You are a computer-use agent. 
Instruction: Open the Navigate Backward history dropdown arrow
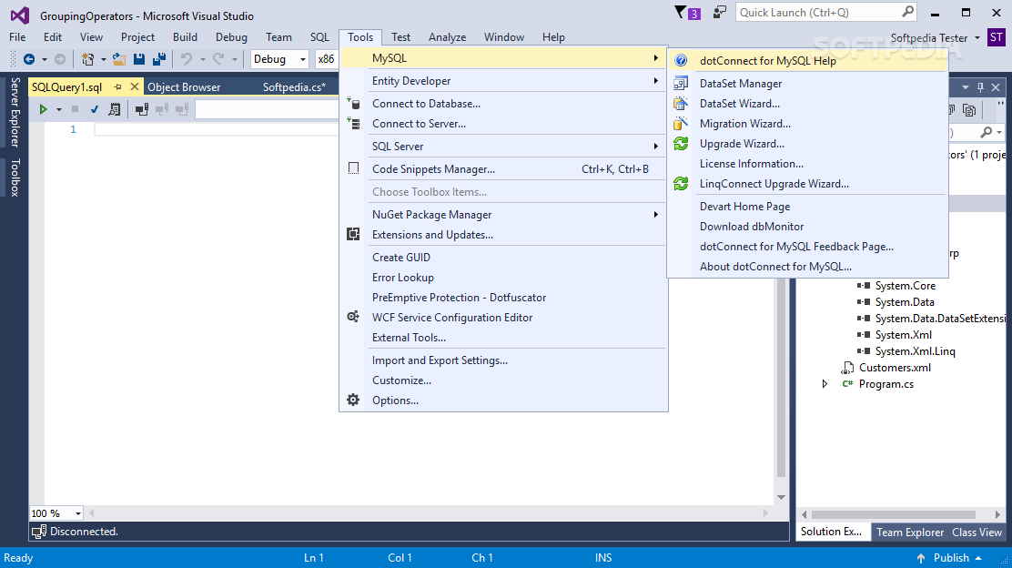click(45, 59)
